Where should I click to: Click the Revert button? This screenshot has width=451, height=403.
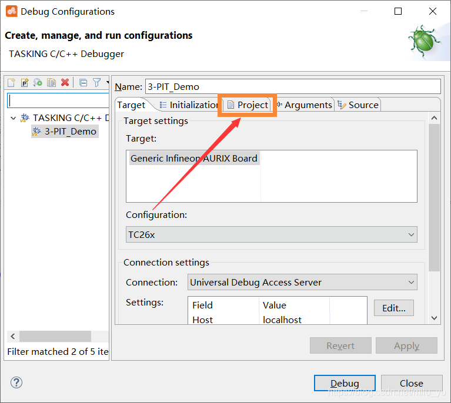(x=340, y=345)
